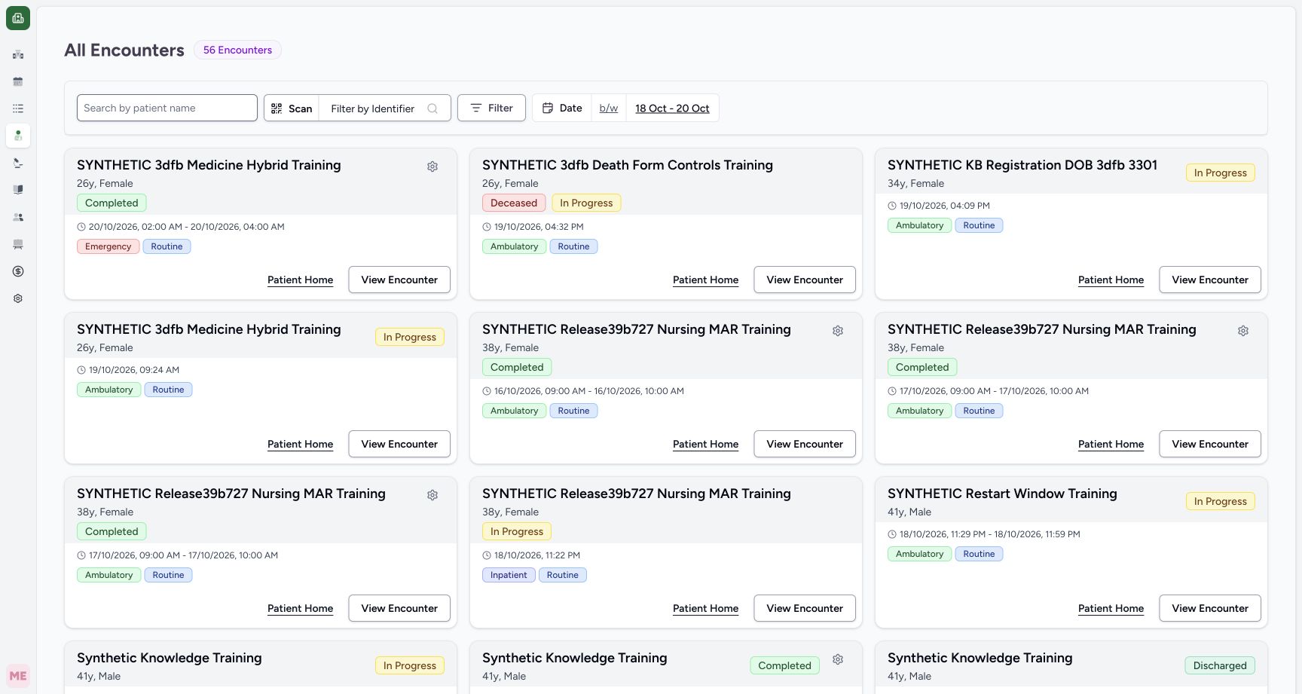Image resolution: width=1302 pixels, height=694 pixels.
Task: Open the users group sidebar icon
Action: tap(18, 217)
